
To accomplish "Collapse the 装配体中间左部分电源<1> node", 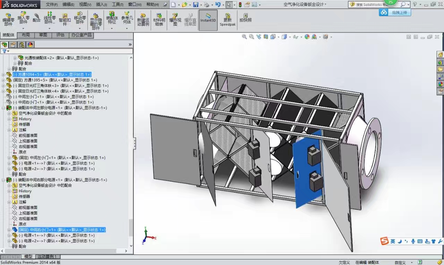I will pos(3,108).
